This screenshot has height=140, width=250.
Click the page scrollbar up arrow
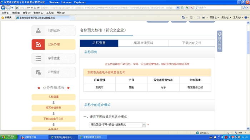(x=248, y=23)
